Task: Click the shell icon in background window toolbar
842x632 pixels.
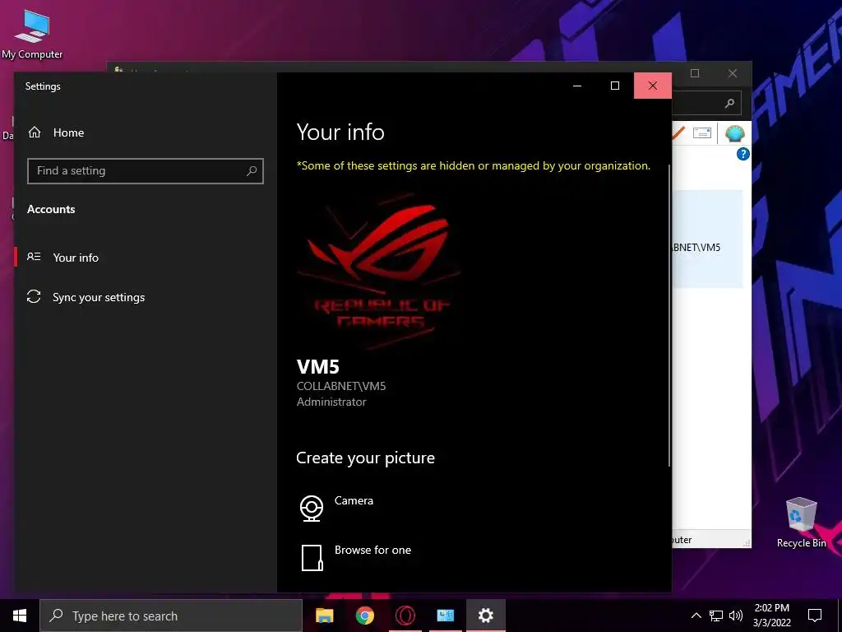Action: (734, 132)
